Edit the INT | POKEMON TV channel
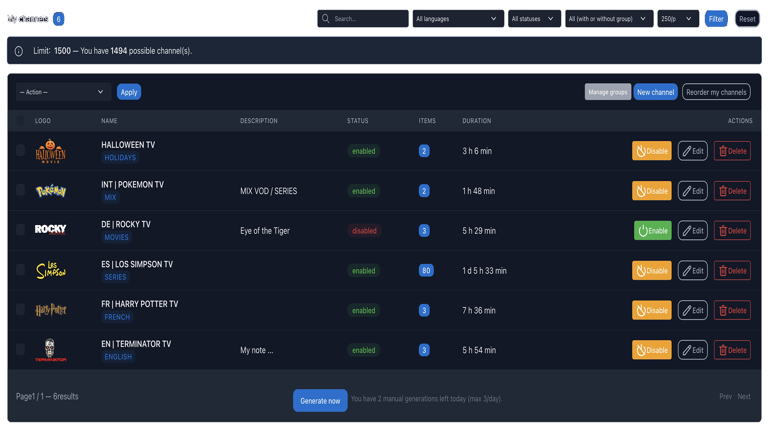769x432 pixels. pos(693,191)
